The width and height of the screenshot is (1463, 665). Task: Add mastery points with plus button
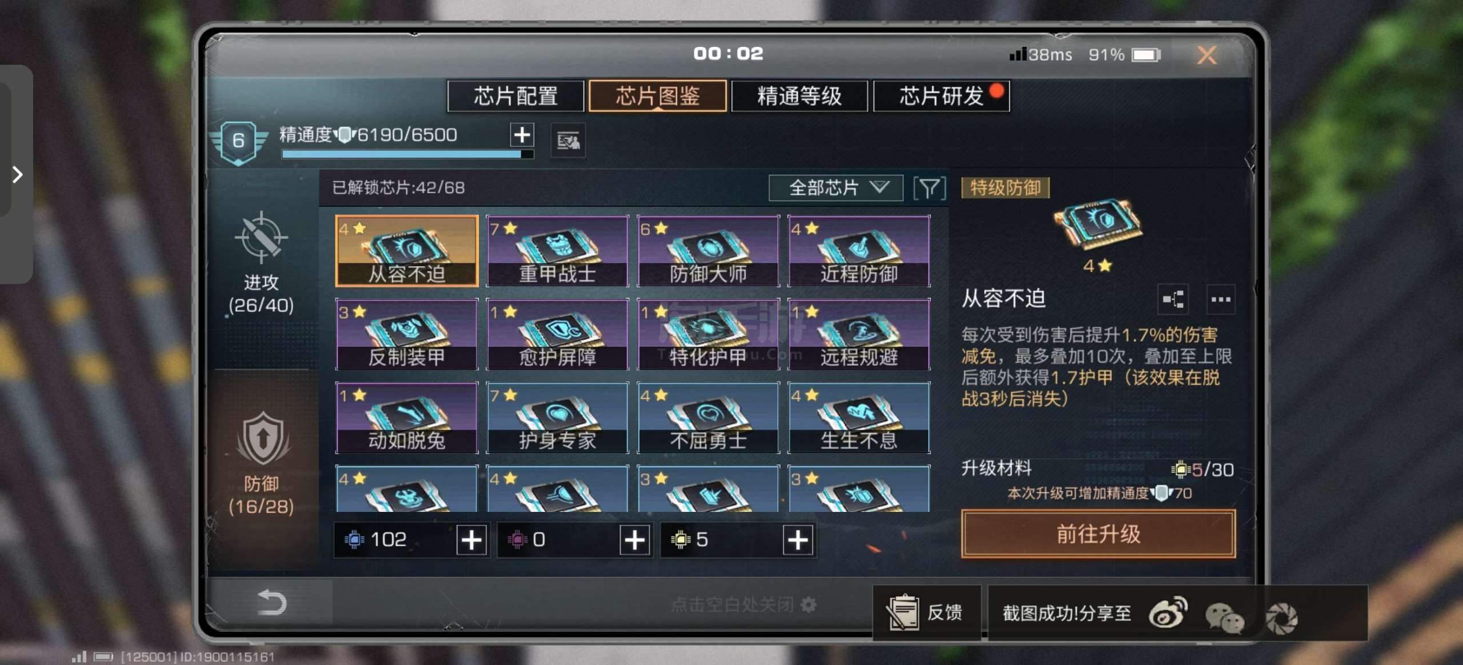522,135
